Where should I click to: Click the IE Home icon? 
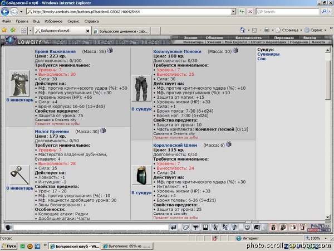click(243, 30)
